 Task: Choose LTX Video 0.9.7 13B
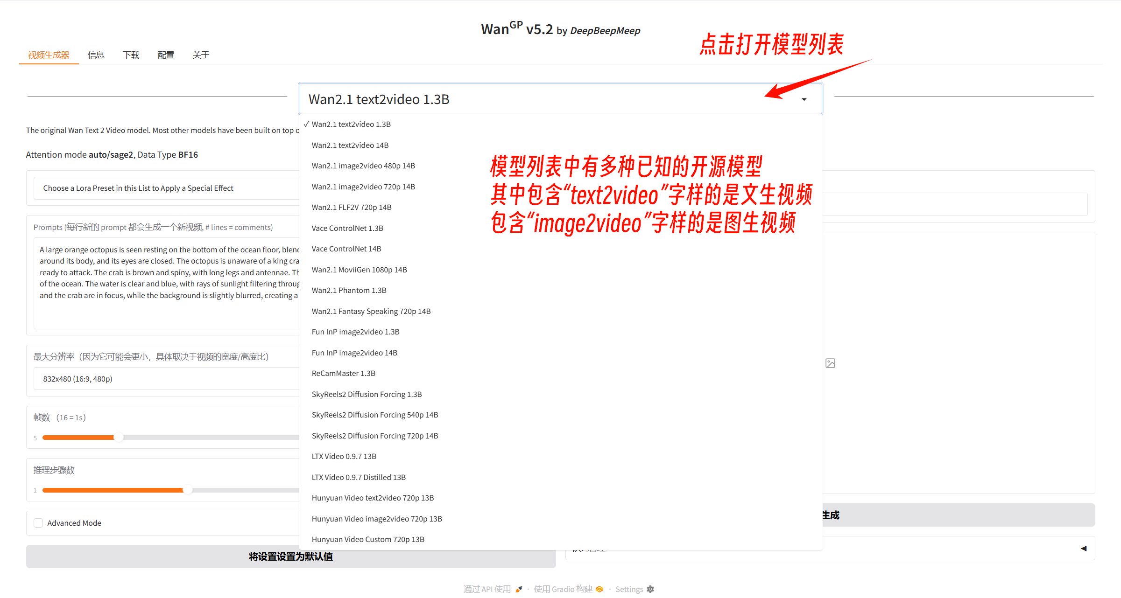tap(560, 456)
